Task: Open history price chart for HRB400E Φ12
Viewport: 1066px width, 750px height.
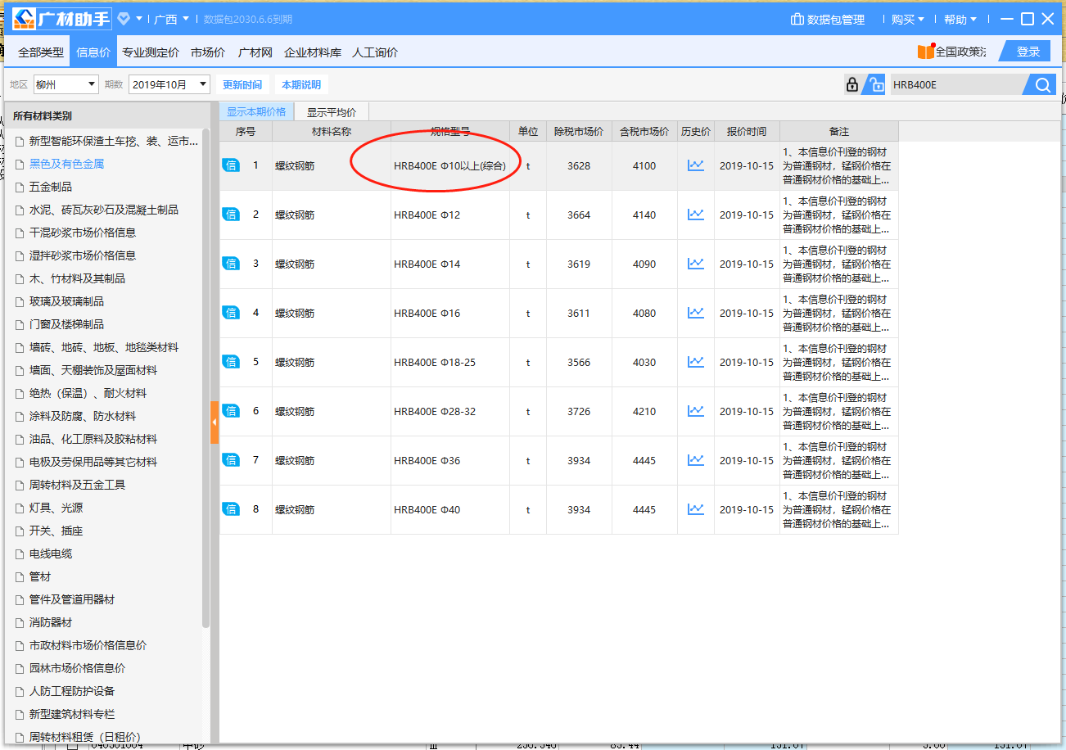Action: 696,215
